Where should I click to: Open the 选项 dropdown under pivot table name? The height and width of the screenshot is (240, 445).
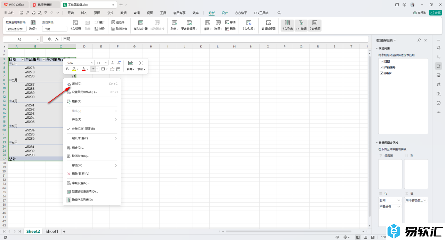(x=33, y=29)
